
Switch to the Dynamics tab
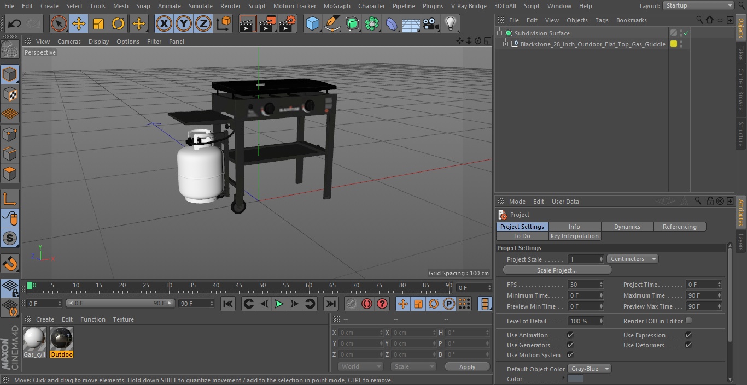coord(627,227)
